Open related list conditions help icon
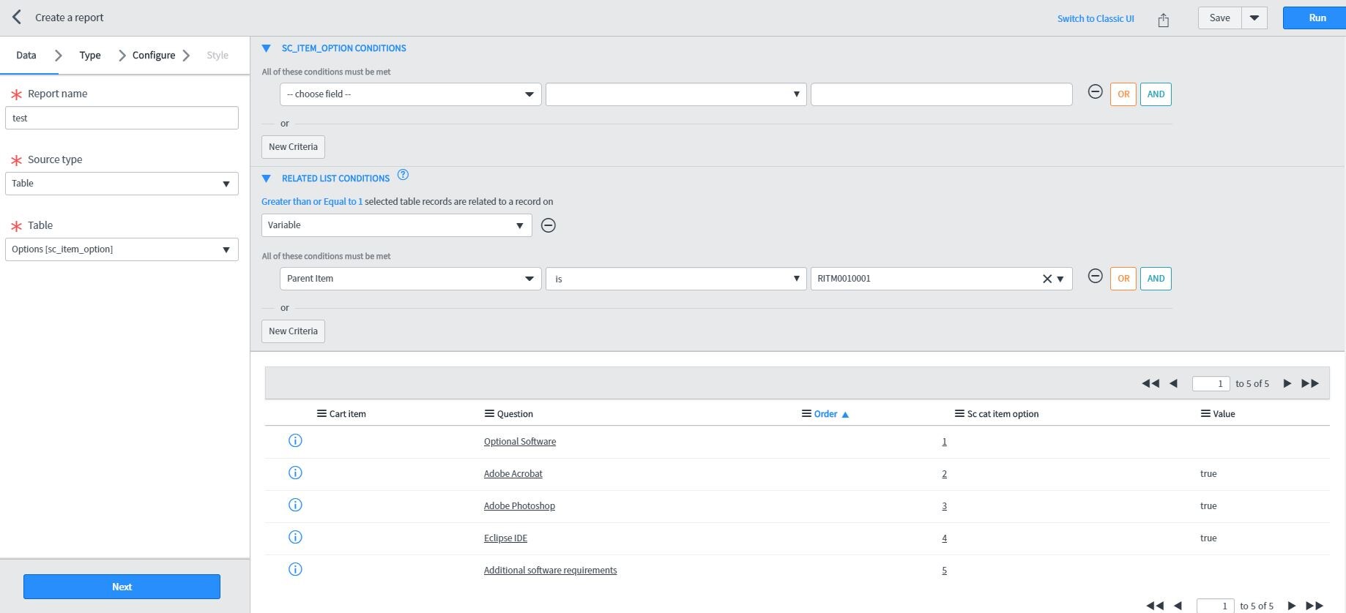Image resolution: width=1346 pixels, height=613 pixels. point(403,175)
